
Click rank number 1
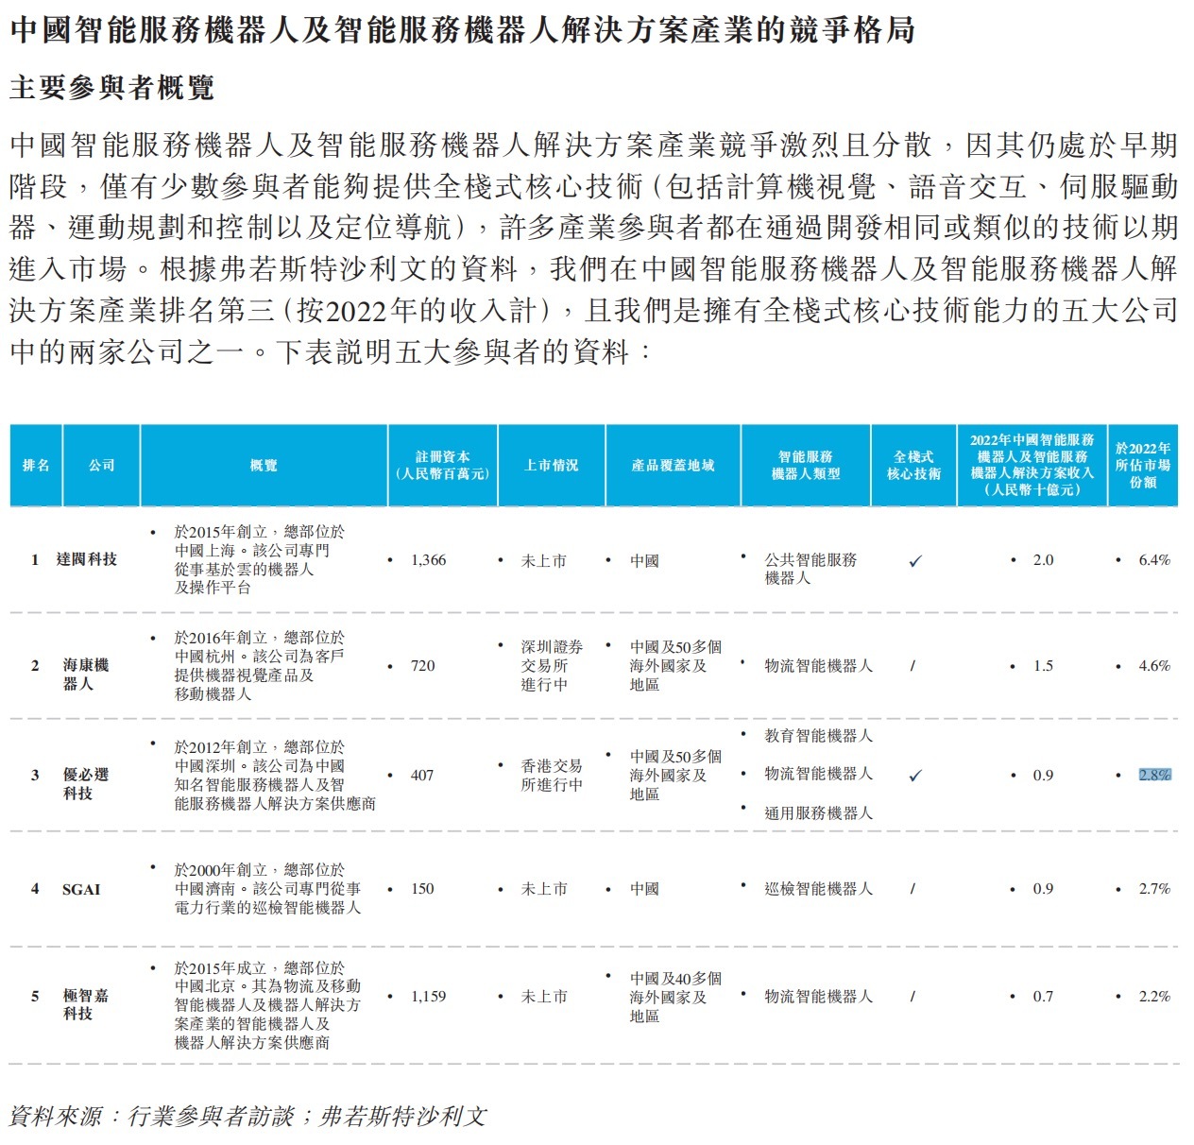[x=35, y=560]
